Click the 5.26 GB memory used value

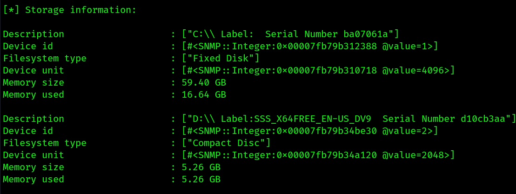[x=201, y=180]
